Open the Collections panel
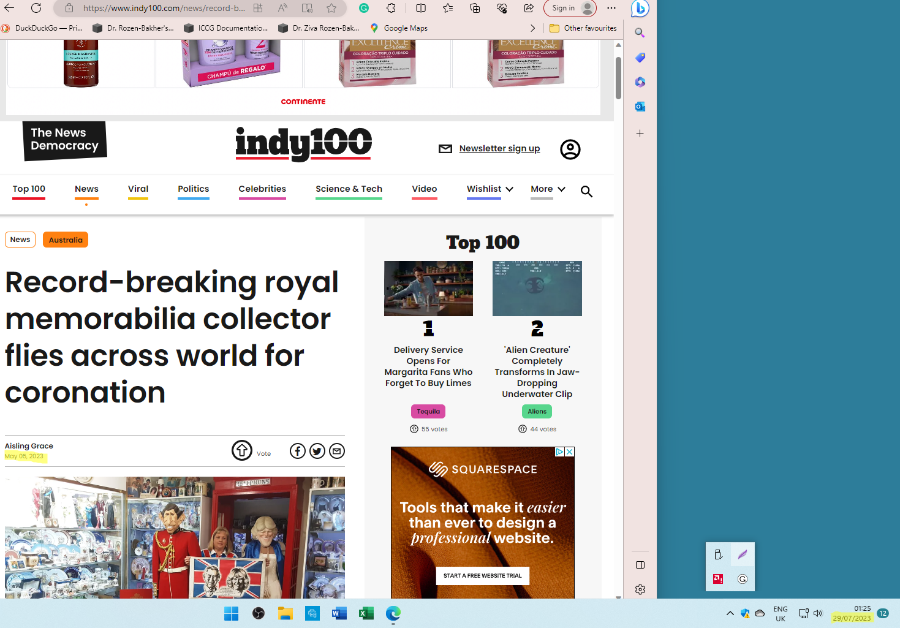 [475, 8]
